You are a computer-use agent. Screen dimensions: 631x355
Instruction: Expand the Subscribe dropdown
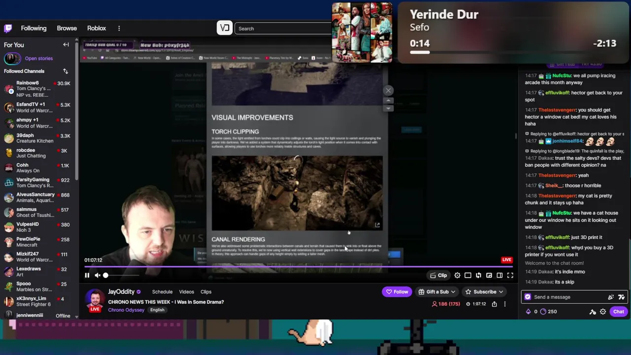(484, 292)
